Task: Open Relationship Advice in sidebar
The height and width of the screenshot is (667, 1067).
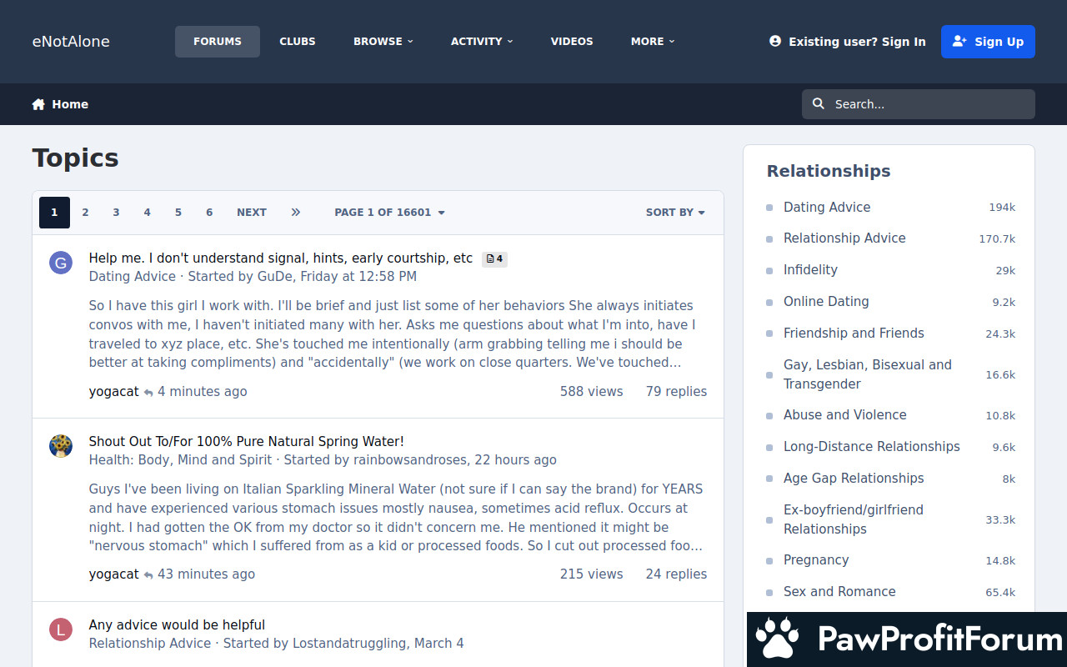Action: coord(844,238)
